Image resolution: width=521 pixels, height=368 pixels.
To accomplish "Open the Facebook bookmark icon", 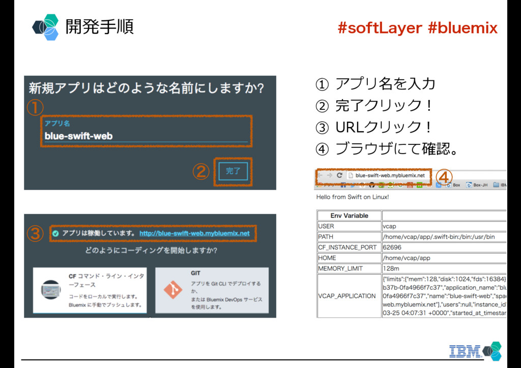I will [343, 185].
